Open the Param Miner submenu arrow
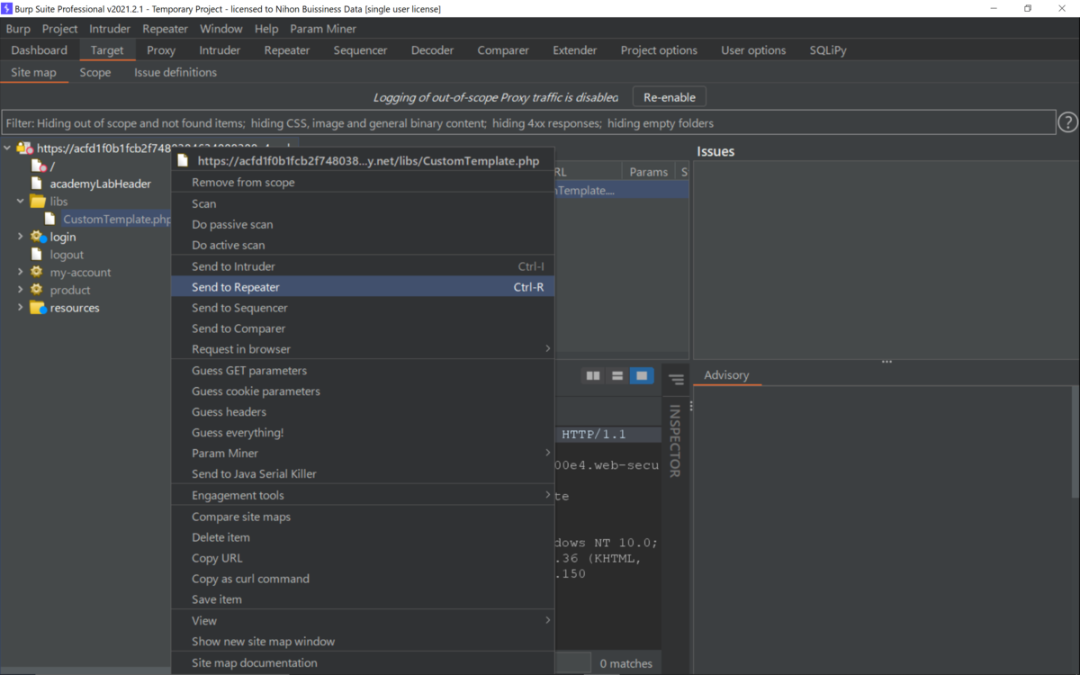 point(547,453)
